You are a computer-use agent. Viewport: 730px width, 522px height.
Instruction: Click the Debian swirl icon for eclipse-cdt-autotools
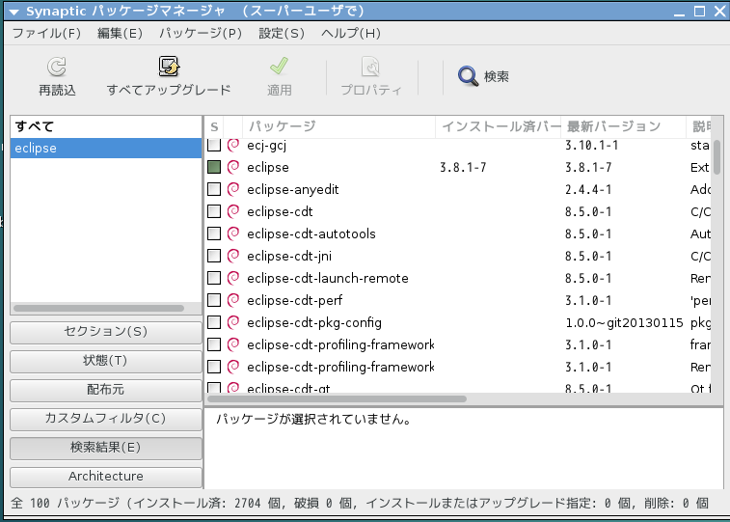tap(233, 234)
